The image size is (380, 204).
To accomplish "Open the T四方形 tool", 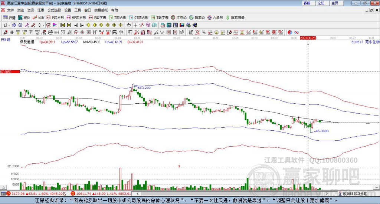I will click(x=118, y=18).
